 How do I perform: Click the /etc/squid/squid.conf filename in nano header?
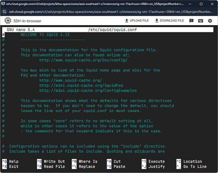pos(112,30)
